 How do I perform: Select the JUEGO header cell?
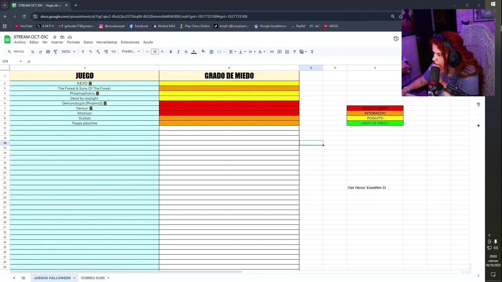[84, 76]
